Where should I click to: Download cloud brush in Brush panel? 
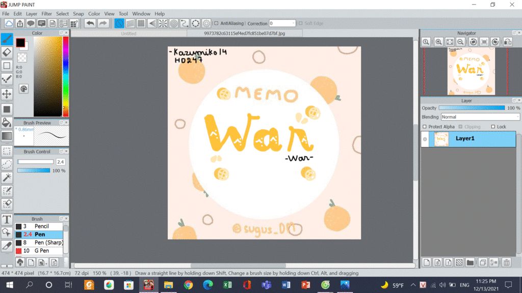[x=20, y=262]
